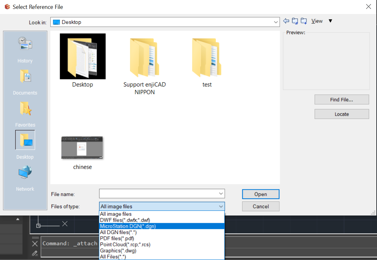Click the up arrow in CAD panel
The height and width of the screenshot is (260, 377).
coord(17,219)
